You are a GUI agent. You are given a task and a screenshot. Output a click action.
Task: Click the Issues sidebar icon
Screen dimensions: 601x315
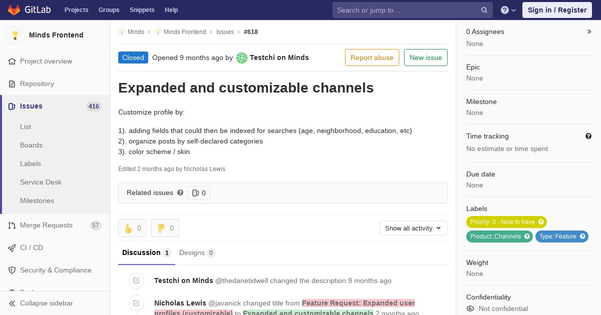point(12,106)
